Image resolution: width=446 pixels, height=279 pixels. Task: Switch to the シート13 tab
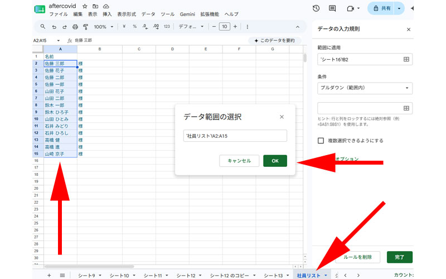click(x=273, y=275)
